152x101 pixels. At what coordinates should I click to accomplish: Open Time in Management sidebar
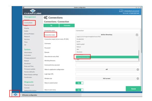26,42
